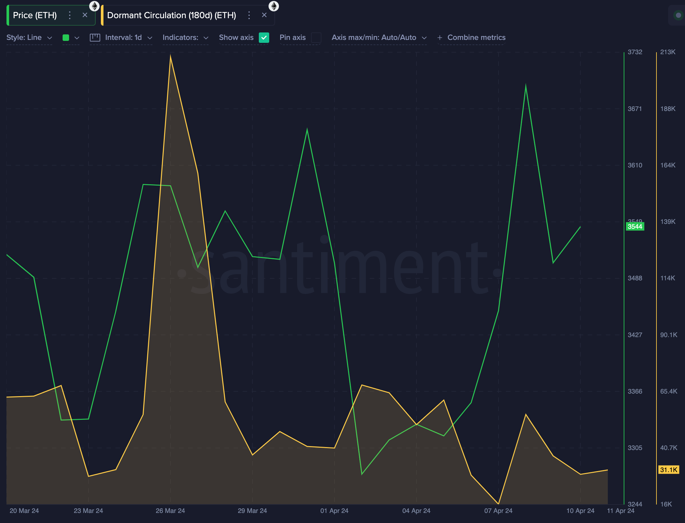The image size is (685, 523).
Task: Click Ethereum logo on Price tab
Action: [x=94, y=6]
